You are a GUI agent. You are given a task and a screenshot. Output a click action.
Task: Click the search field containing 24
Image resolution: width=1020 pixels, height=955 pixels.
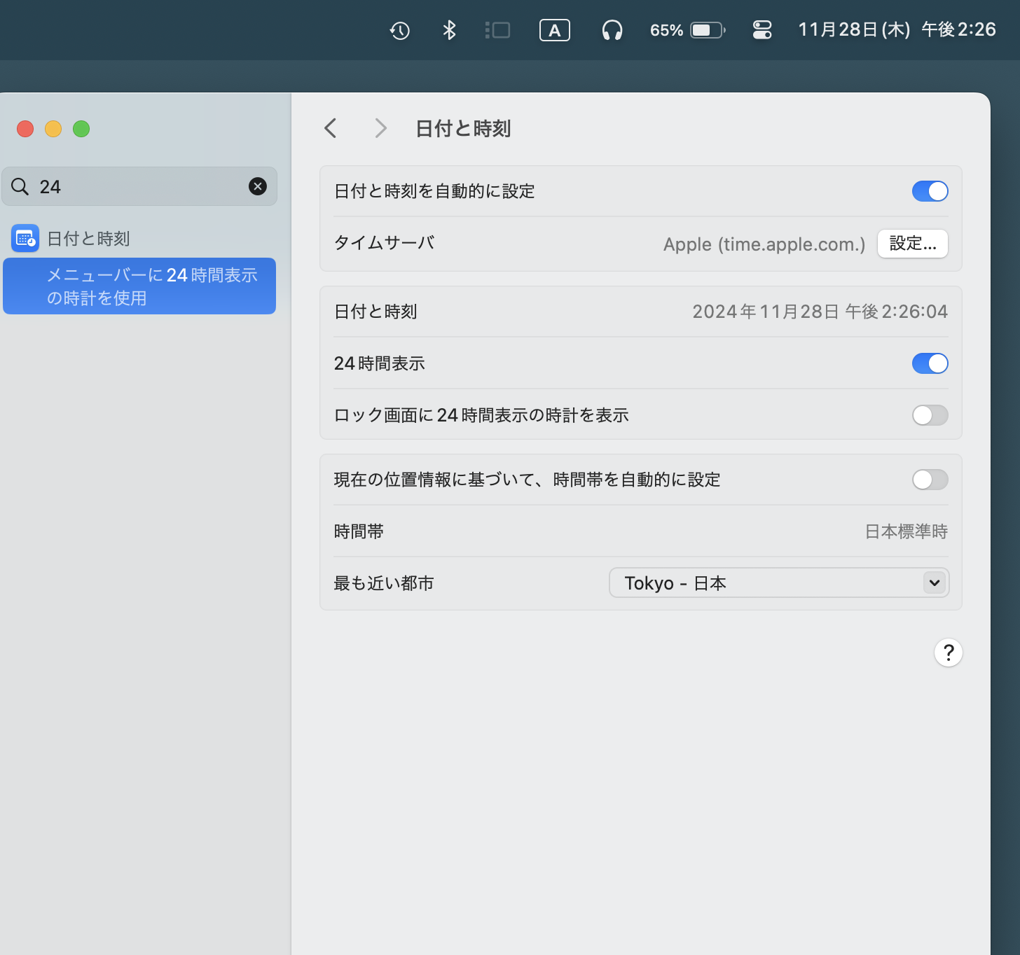click(x=139, y=186)
